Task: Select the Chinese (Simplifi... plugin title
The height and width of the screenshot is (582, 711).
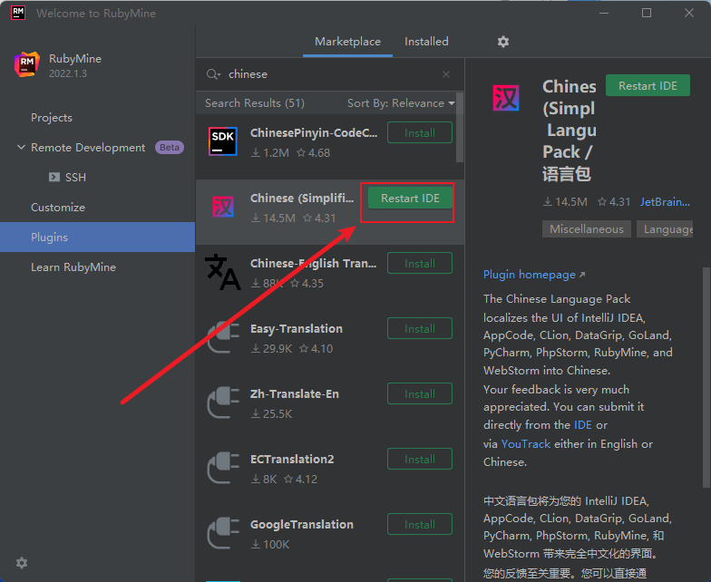Action: click(302, 199)
